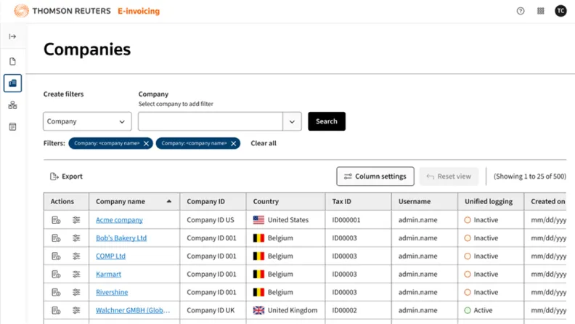575x324 pixels.
Task: Expand the company selection combo box arrow
Action: point(292,121)
